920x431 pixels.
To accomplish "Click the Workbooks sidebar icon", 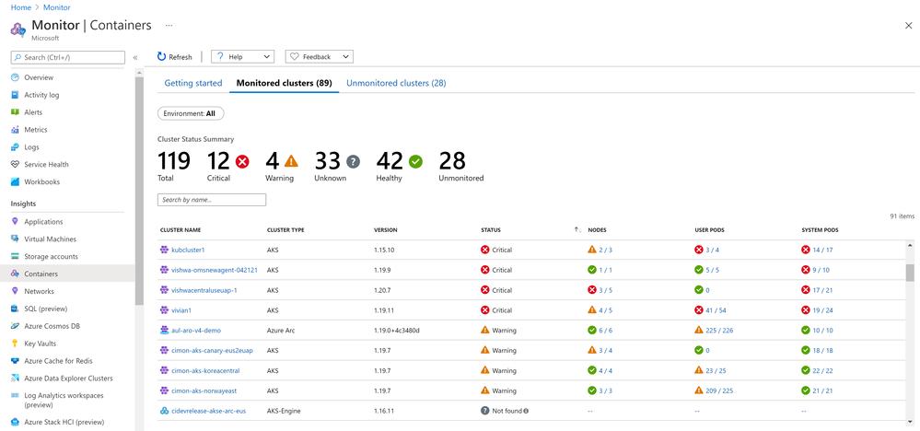I will [x=16, y=181].
